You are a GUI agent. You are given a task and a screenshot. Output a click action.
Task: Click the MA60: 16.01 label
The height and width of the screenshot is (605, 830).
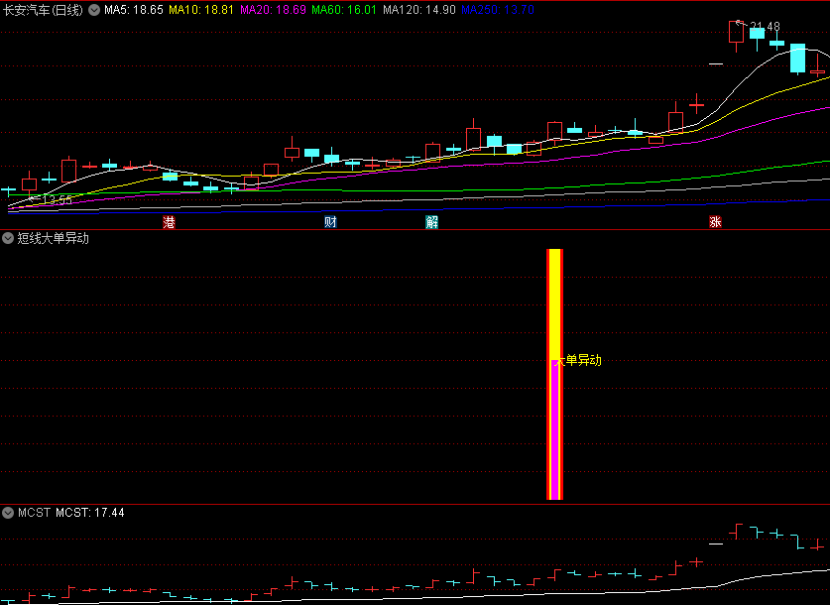click(344, 10)
